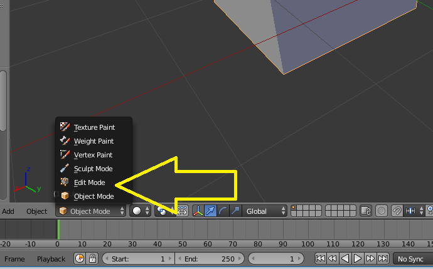433x269 pixels.
Task: Toggle the timeline range lock icon
Action: pyautogui.click(x=92, y=258)
